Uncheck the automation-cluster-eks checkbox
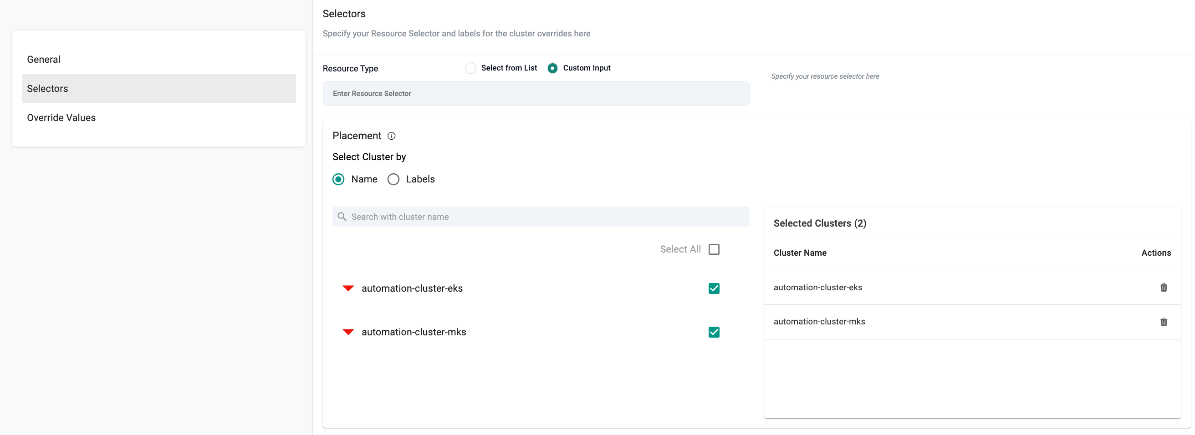This screenshot has height=435, width=1195. pyautogui.click(x=714, y=288)
